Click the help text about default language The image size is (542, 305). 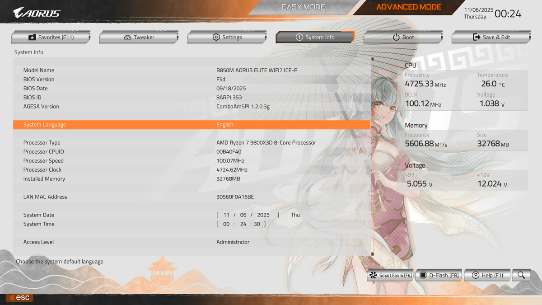[x=60, y=262]
